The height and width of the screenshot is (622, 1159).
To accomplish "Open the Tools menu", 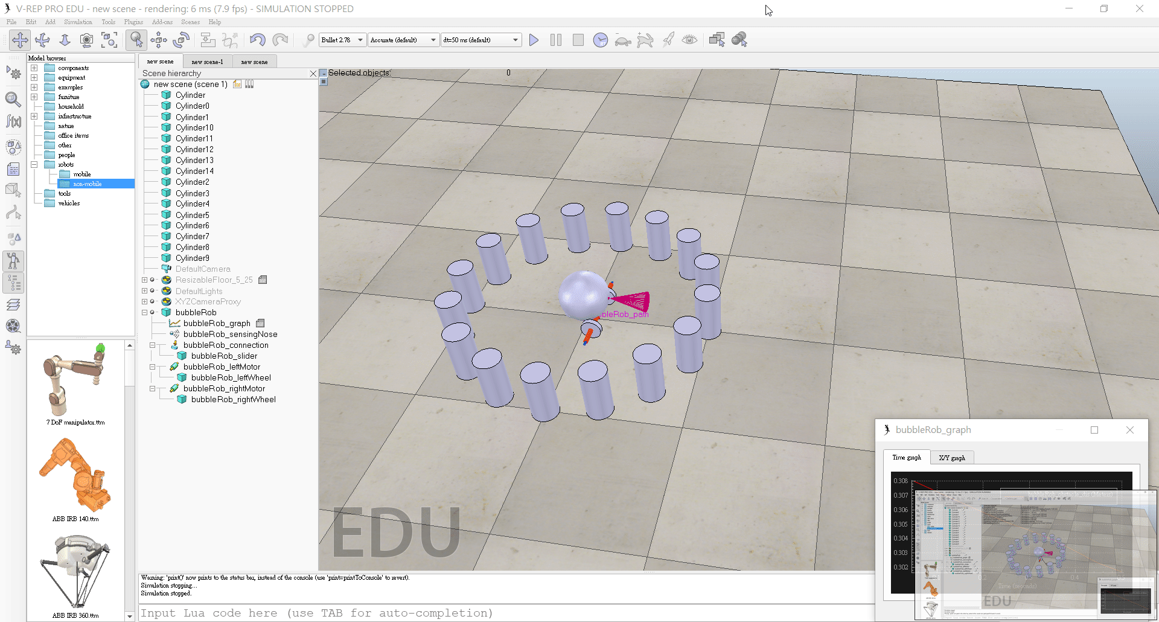I will point(109,22).
